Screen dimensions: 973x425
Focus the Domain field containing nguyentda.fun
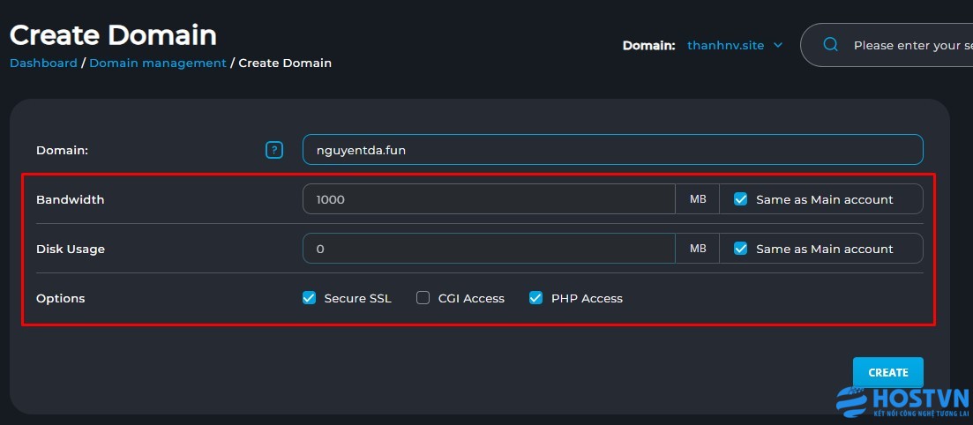pos(612,150)
